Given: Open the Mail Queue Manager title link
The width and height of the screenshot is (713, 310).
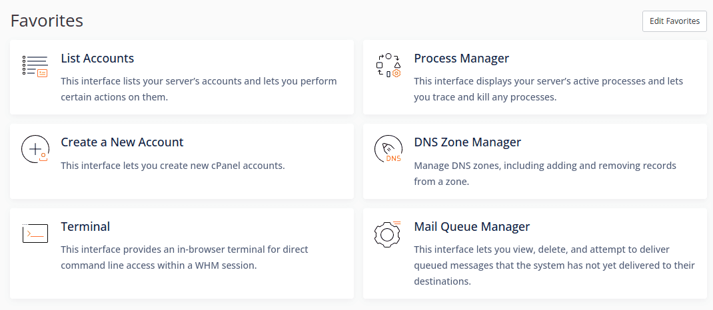Looking at the screenshot, I should [x=472, y=227].
